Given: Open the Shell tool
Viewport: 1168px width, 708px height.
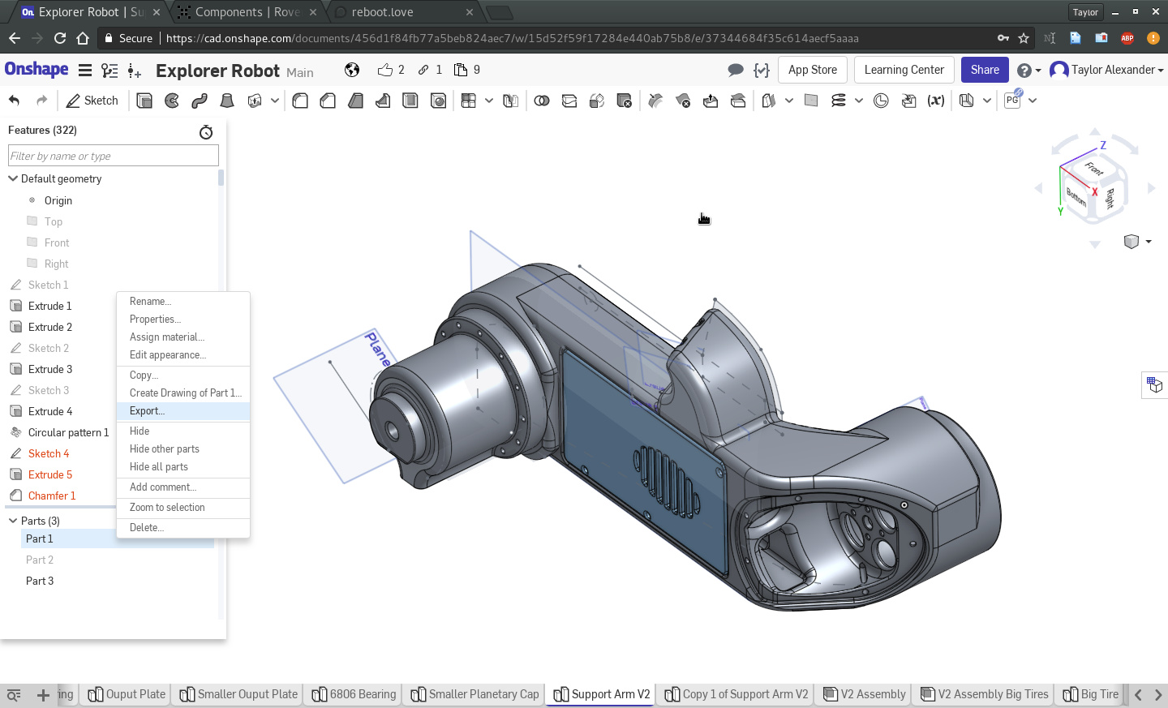Looking at the screenshot, I should (410, 101).
